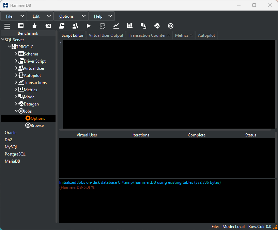Screen dimensions: 278x230
Task: Click the HammerDB console prompt line
Action: [77, 187]
